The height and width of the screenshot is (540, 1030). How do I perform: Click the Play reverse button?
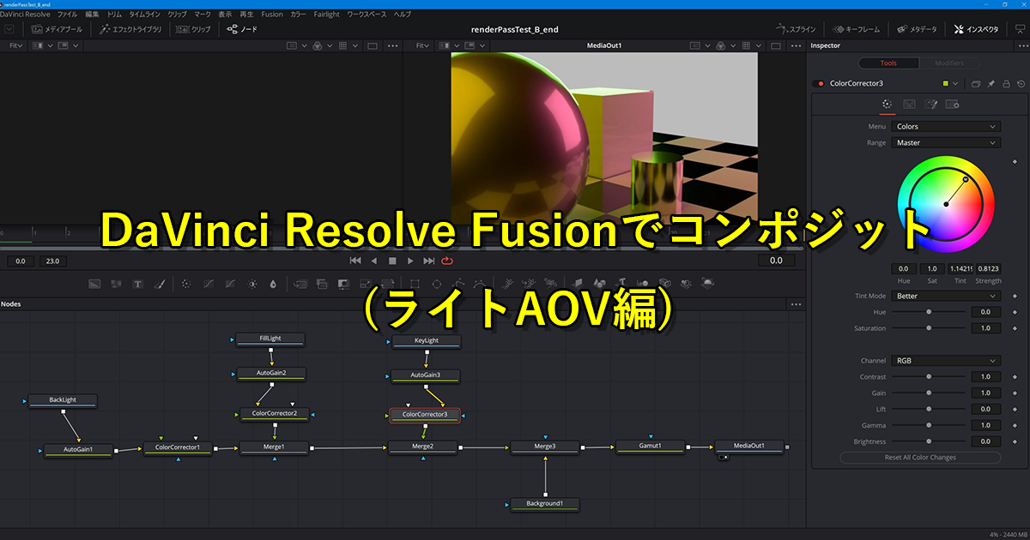coord(373,261)
